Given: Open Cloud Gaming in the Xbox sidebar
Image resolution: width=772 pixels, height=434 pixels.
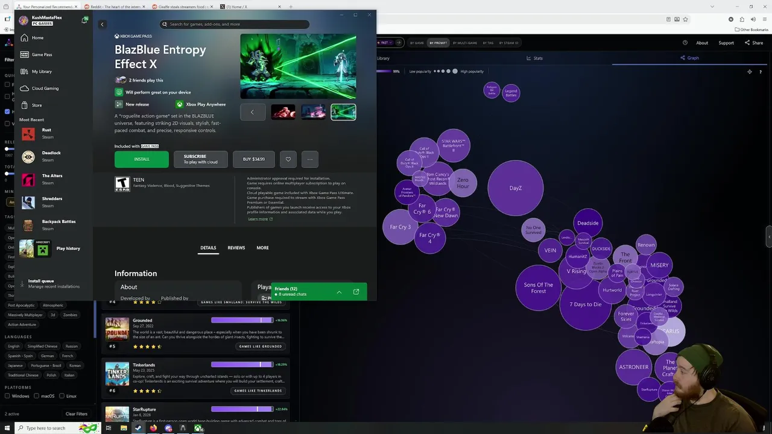Looking at the screenshot, I should click(45, 89).
